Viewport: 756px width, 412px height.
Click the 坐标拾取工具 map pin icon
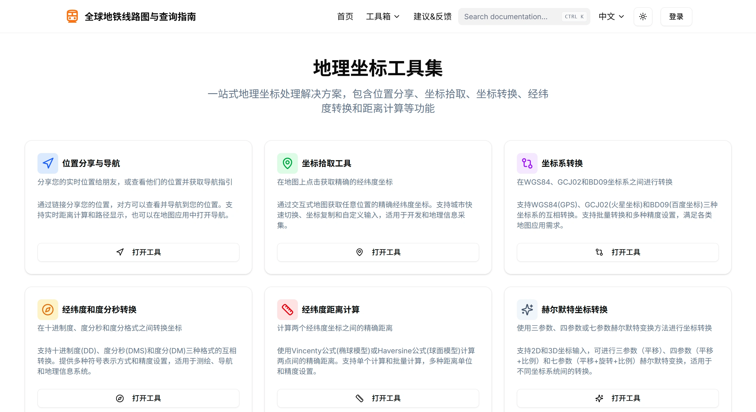click(x=288, y=163)
